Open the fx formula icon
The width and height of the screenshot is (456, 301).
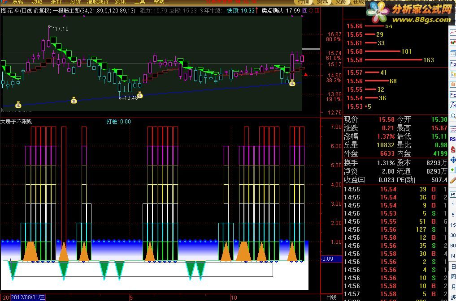point(453,105)
